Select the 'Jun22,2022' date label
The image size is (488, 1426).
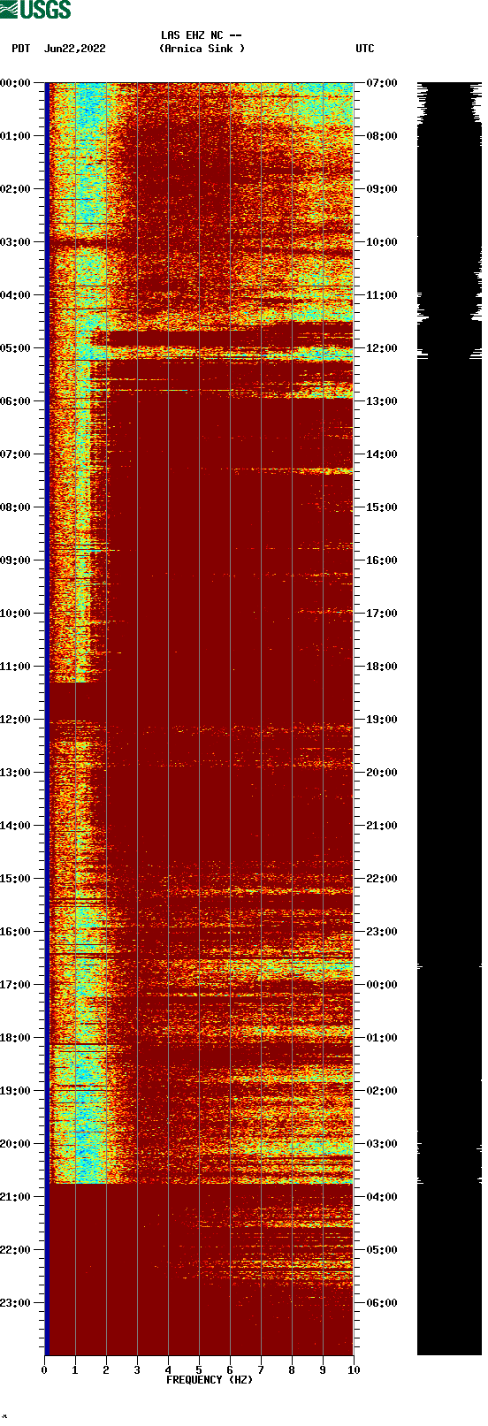[74, 49]
